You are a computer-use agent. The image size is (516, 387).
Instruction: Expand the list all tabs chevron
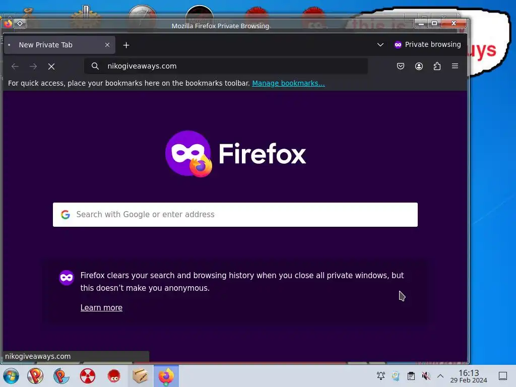[380, 45]
